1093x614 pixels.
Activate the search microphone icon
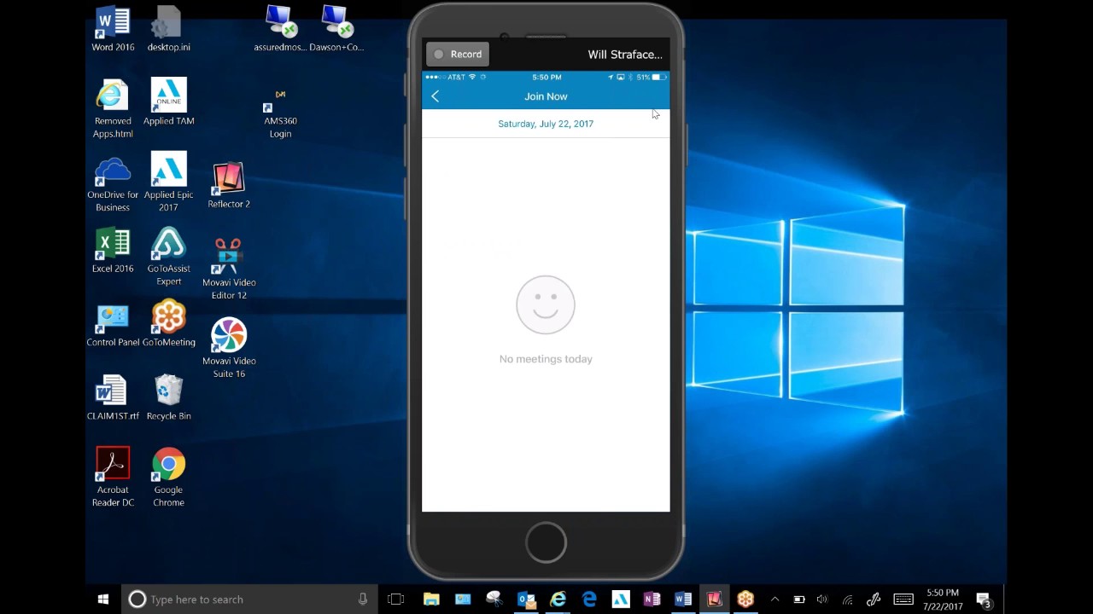363,600
